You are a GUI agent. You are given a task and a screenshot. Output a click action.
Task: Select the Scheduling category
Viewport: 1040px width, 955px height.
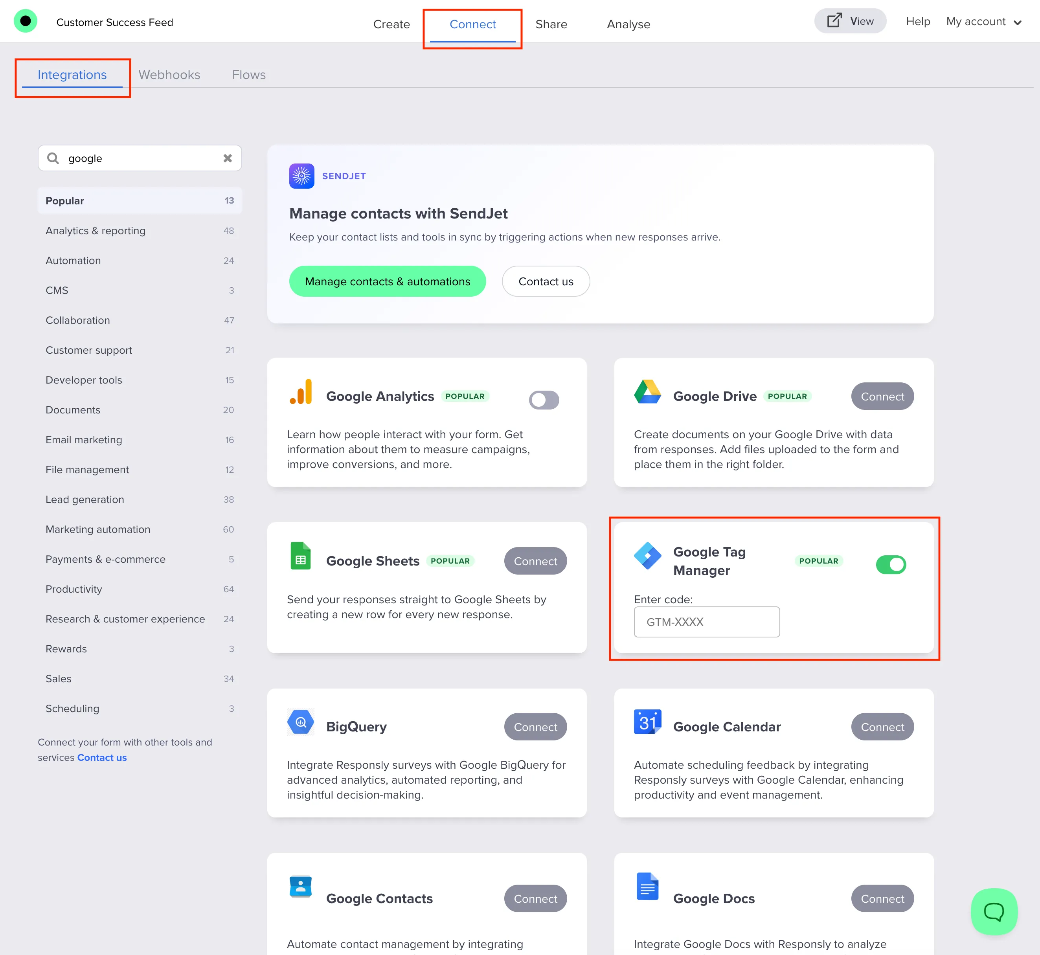point(140,709)
